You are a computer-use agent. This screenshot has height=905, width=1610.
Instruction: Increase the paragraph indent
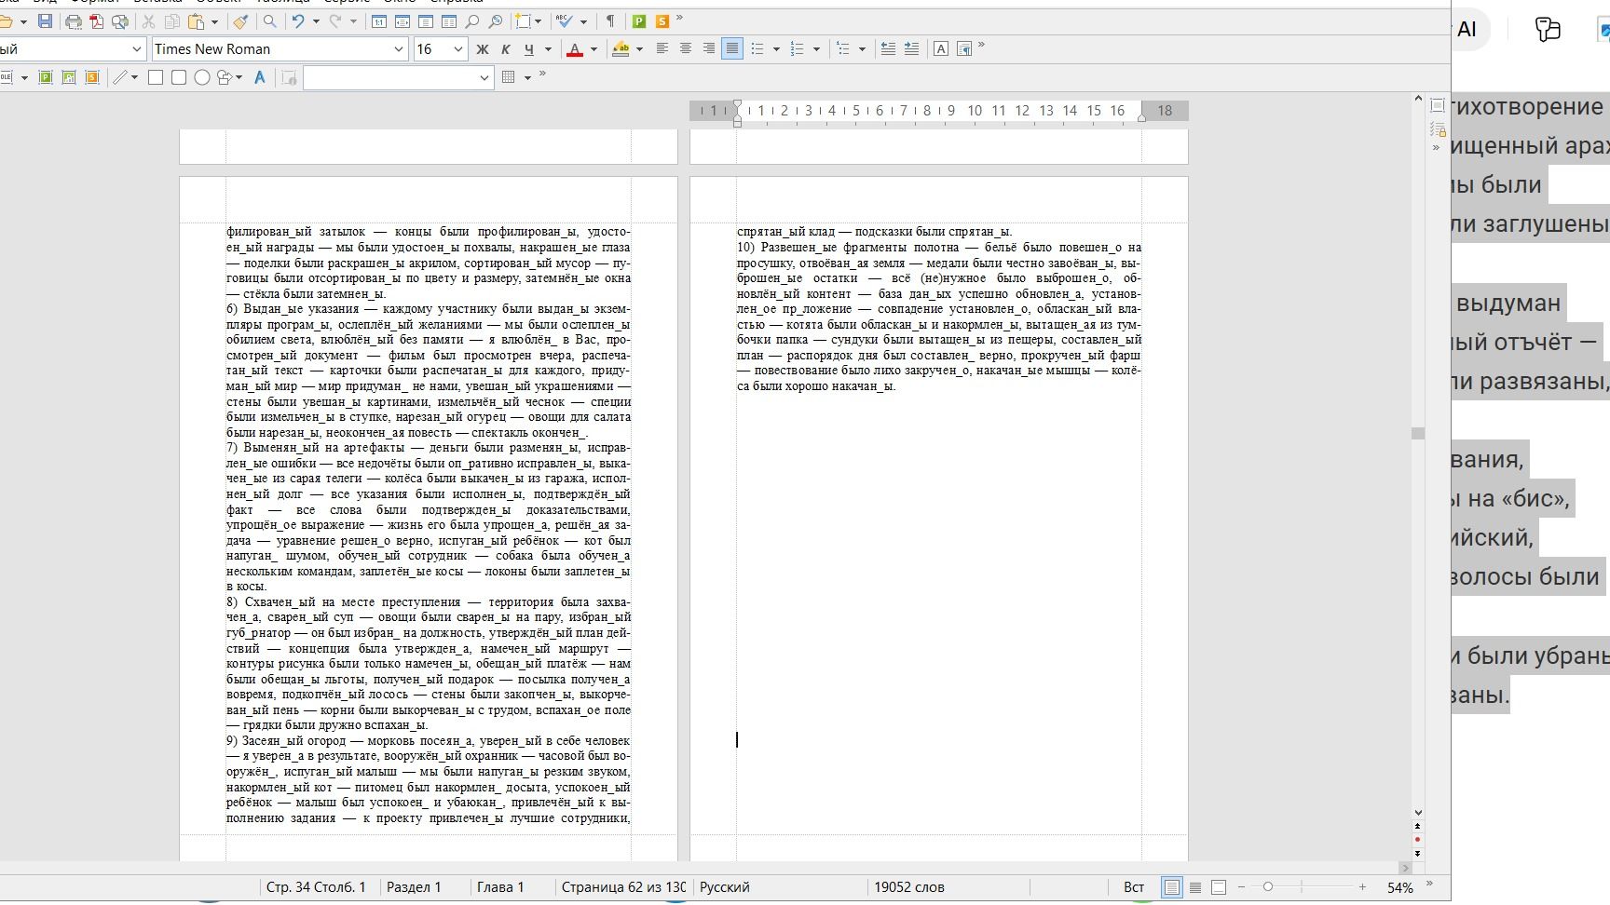(x=911, y=49)
